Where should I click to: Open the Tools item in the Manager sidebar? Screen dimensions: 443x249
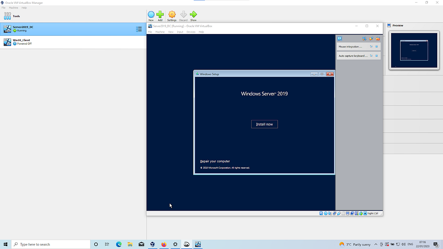pos(73,16)
